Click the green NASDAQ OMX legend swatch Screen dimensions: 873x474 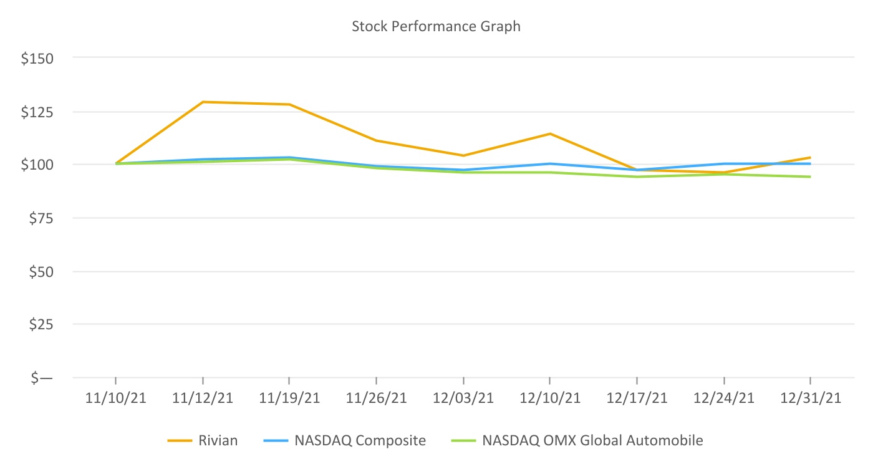[x=464, y=441]
